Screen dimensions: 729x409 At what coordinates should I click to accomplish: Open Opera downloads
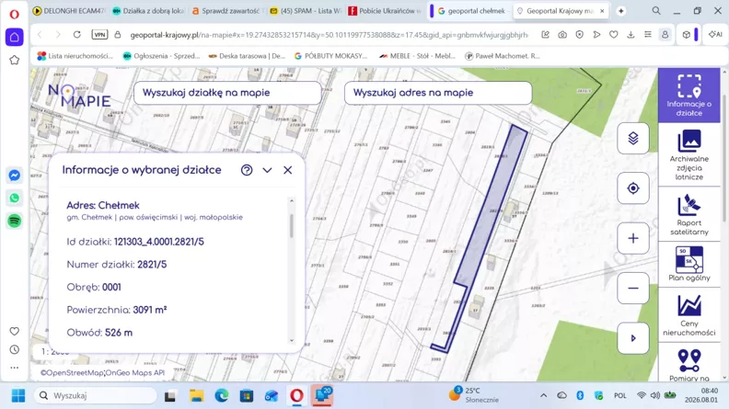pyautogui.click(x=631, y=34)
